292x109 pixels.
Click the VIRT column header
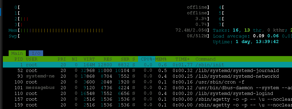[89, 59]
